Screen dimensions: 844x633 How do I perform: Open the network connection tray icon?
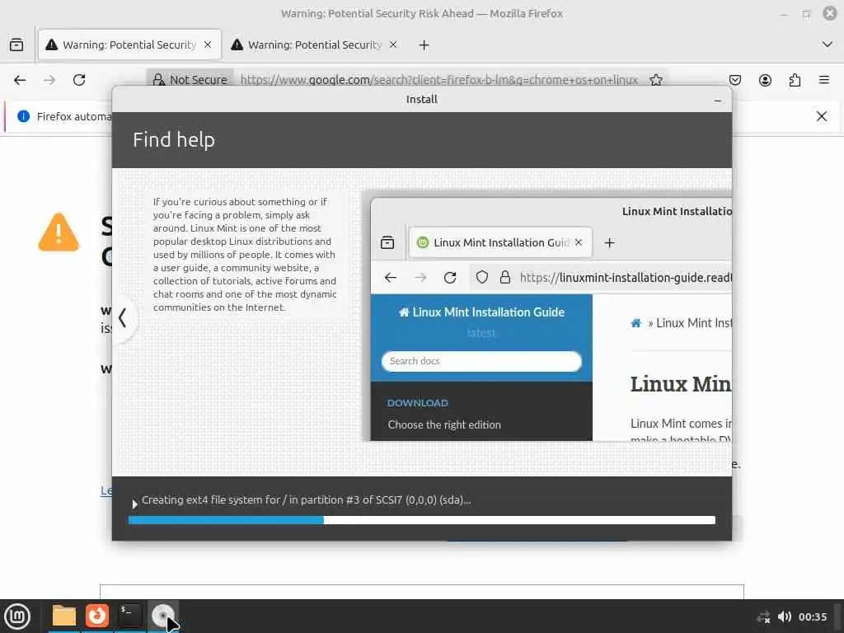(763, 617)
